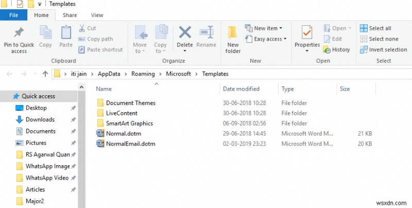
Task: Open Properties from the ribbon
Action: coord(307,33)
